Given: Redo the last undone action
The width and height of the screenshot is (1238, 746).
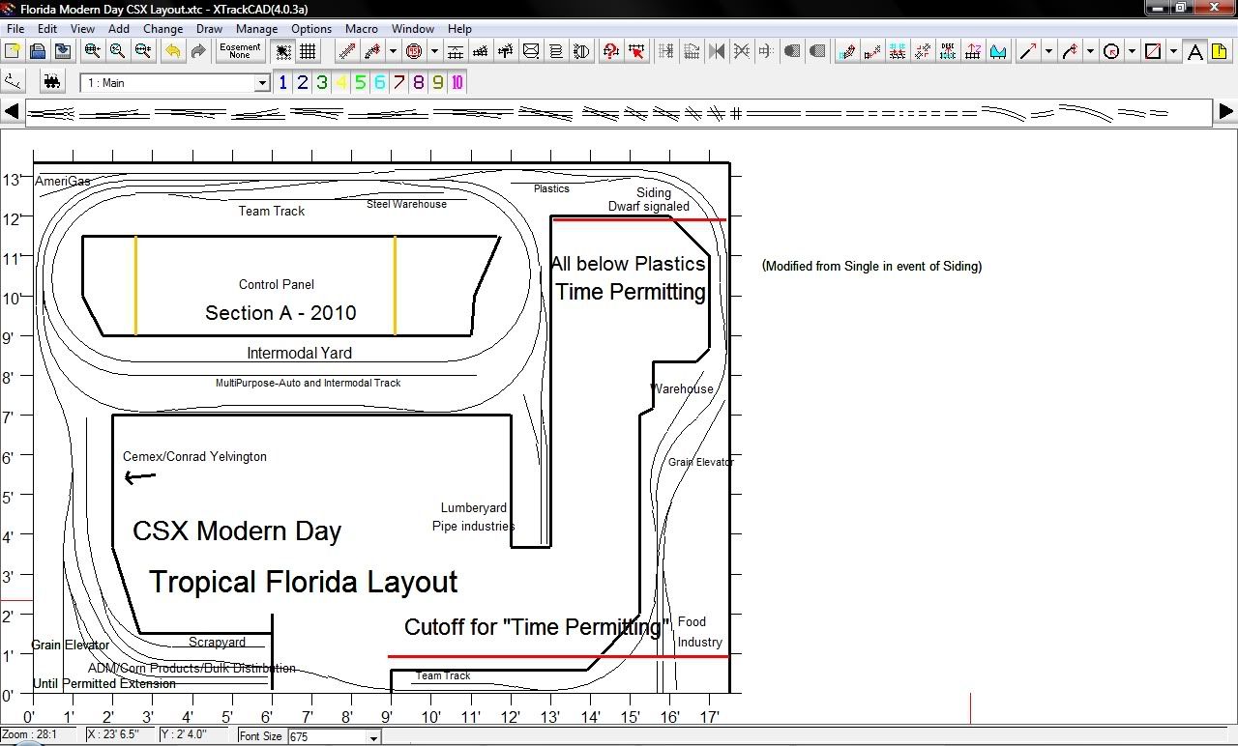Looking at the screenshot, I should 198,51.
